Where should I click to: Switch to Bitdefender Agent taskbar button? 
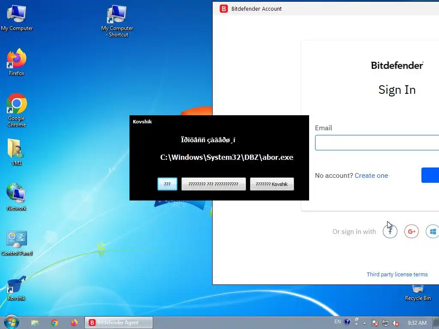tap(119, 323)
